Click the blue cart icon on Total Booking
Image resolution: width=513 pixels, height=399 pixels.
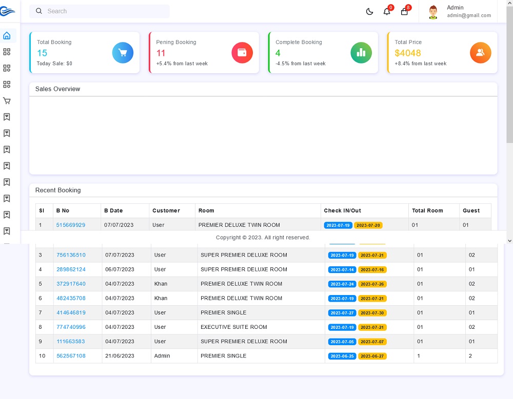[123, 53]
